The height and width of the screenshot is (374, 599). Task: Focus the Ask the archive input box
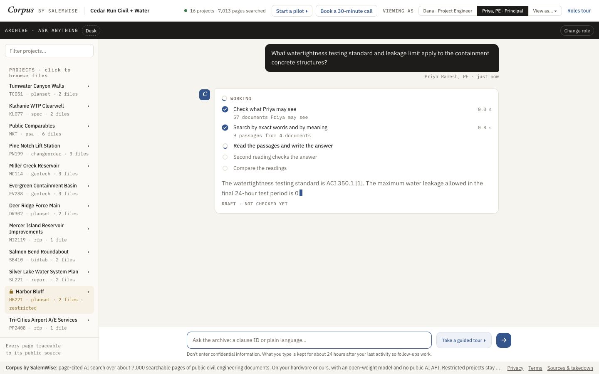309,340
